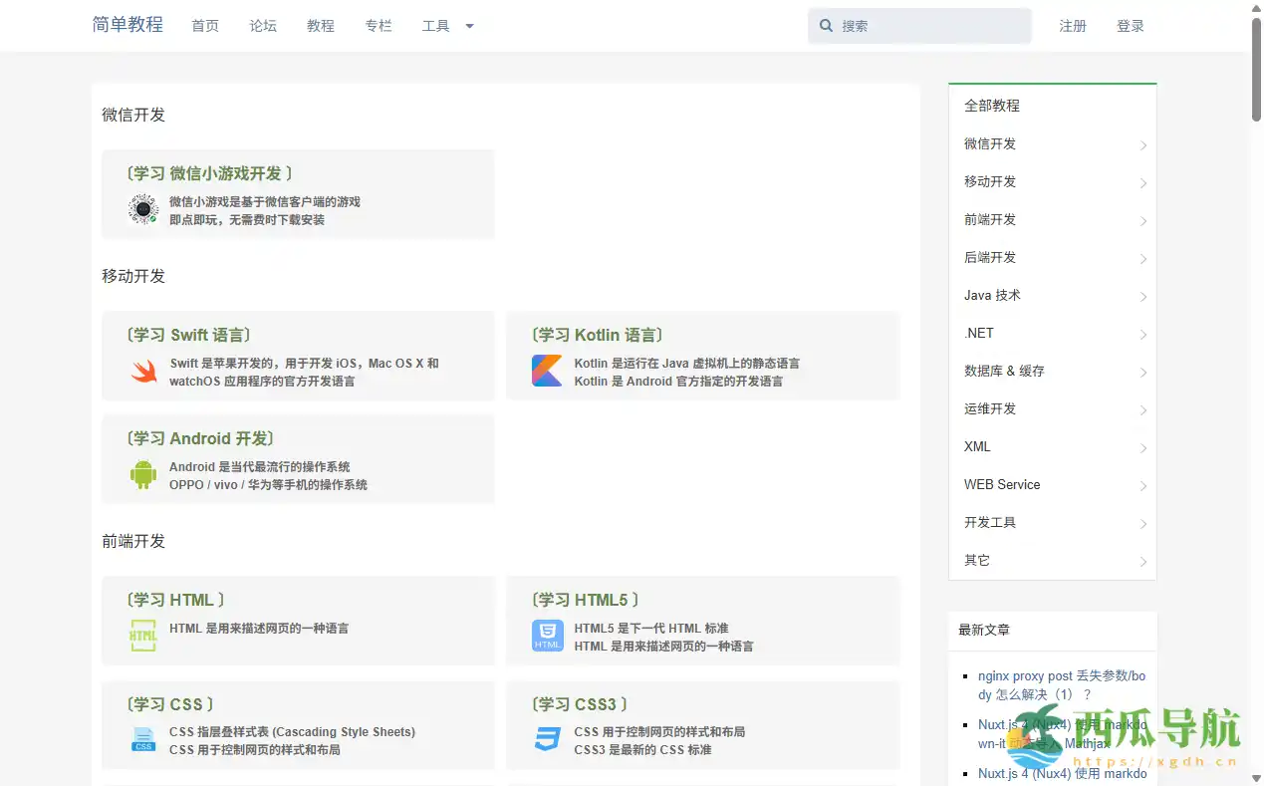
Task: Go to 论坛 in the navigation bar
Action: [263, 26]
